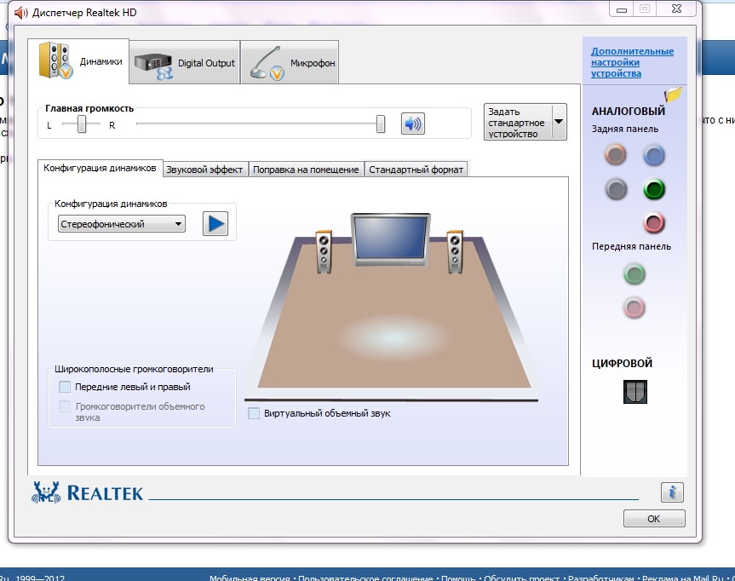
Task: Select the gray rear panel jack
Action: point(616,189)
